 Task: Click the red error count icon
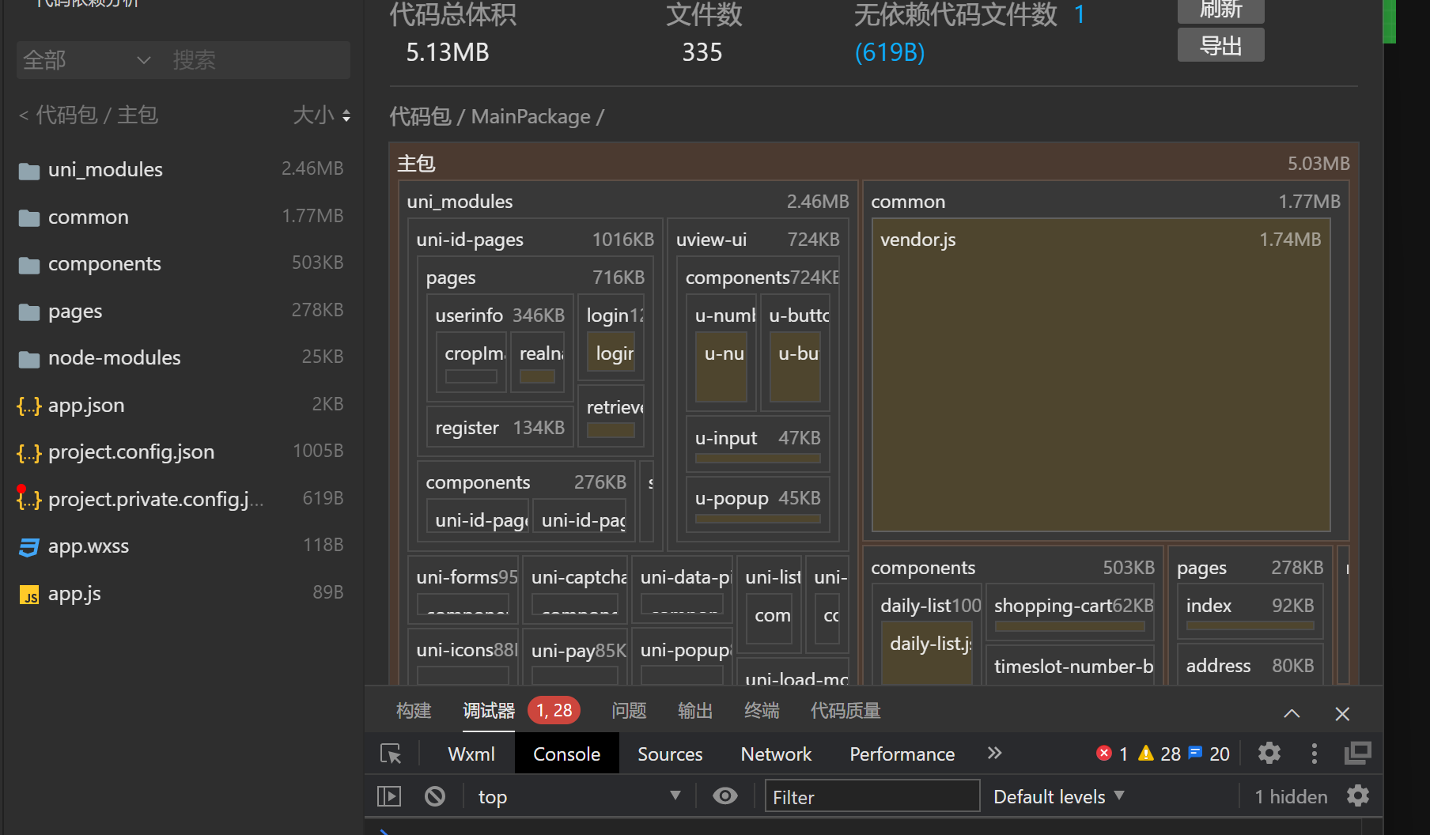pyautogui.click(x=1104, y=754)
